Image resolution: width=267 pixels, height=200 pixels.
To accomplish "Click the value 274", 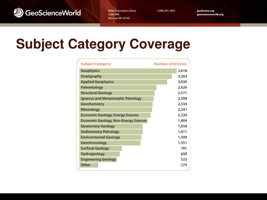I will pos(184,165).
